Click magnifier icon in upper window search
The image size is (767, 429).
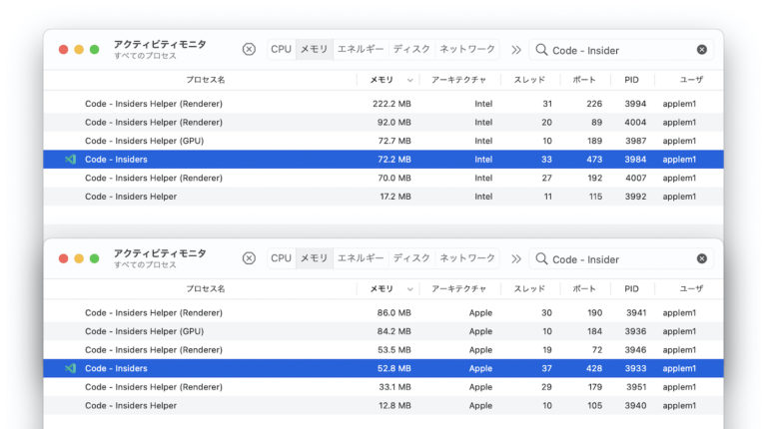[x=541, y=49]
